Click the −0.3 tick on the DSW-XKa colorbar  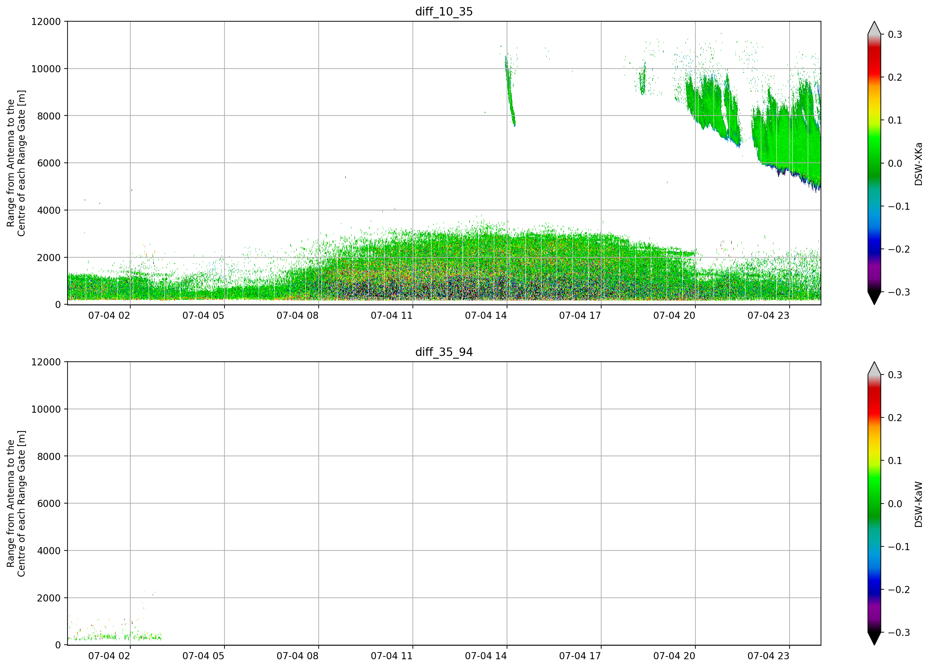tap(899, 292)
